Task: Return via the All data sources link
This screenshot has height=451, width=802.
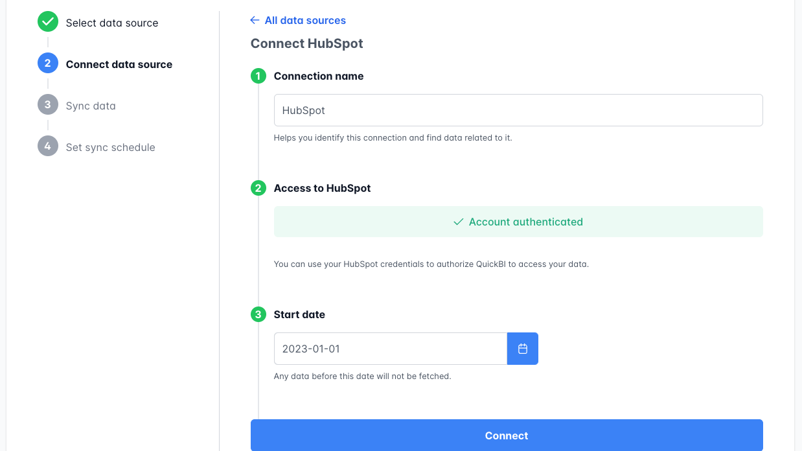Action: 305,20
